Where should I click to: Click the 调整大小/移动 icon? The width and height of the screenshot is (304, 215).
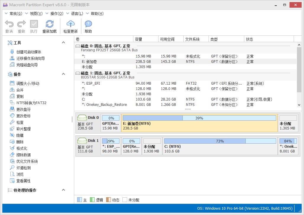click(12, 83)
